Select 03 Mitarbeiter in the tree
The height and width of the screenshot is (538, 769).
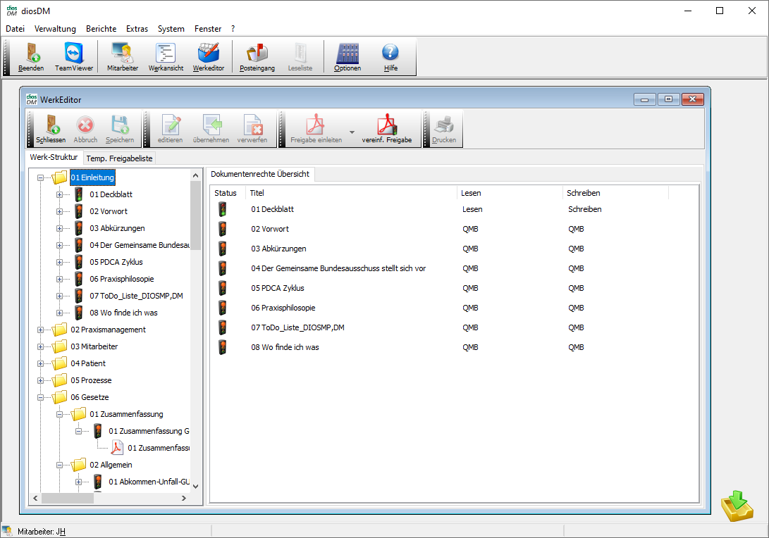tap(94, 346)
